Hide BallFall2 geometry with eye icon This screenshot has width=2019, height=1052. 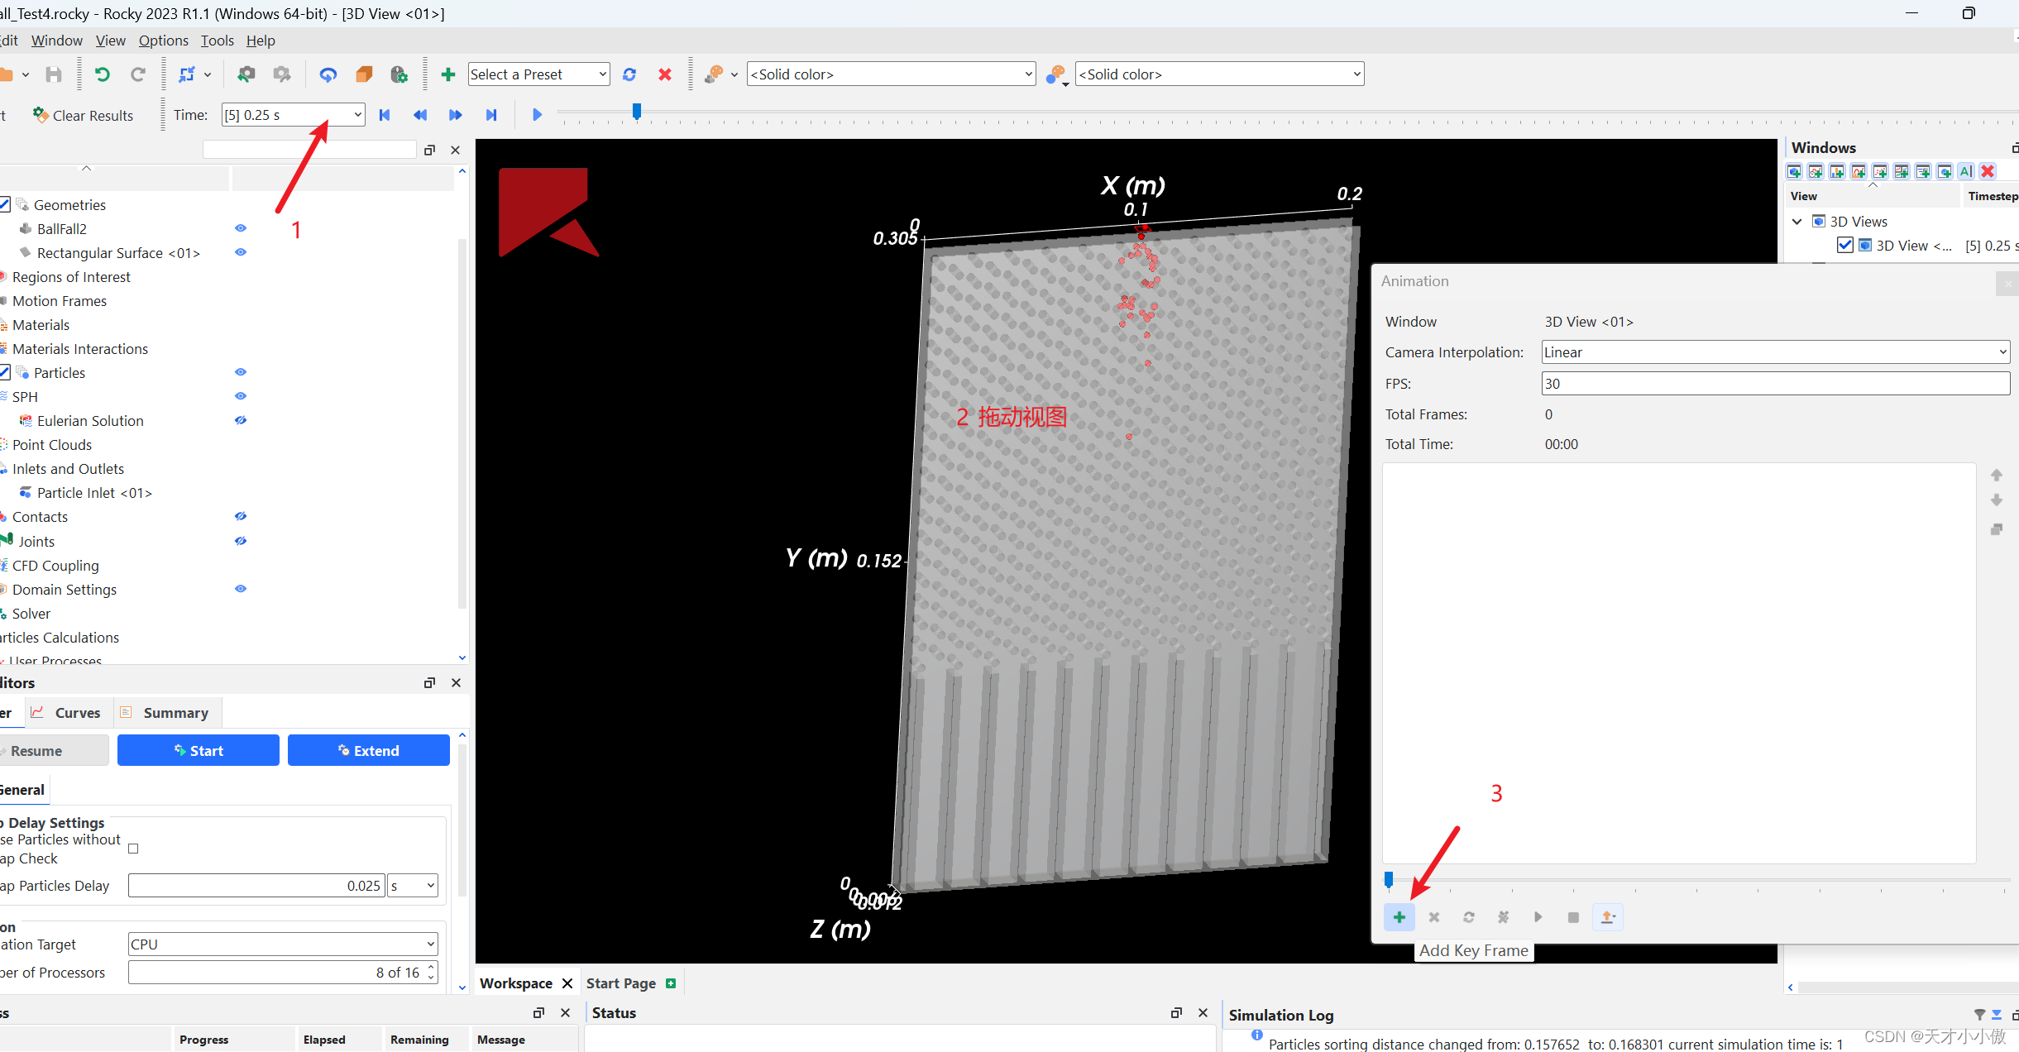[x=241, y=228]
